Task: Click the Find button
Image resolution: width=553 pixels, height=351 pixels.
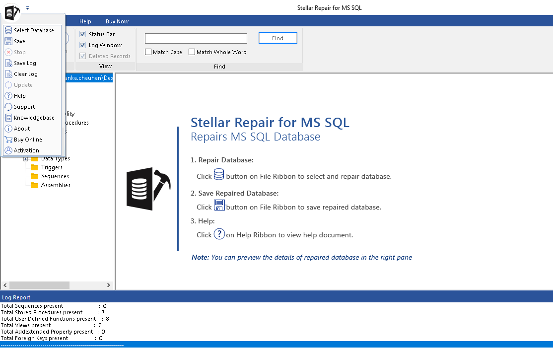Action: coord(278,38)
